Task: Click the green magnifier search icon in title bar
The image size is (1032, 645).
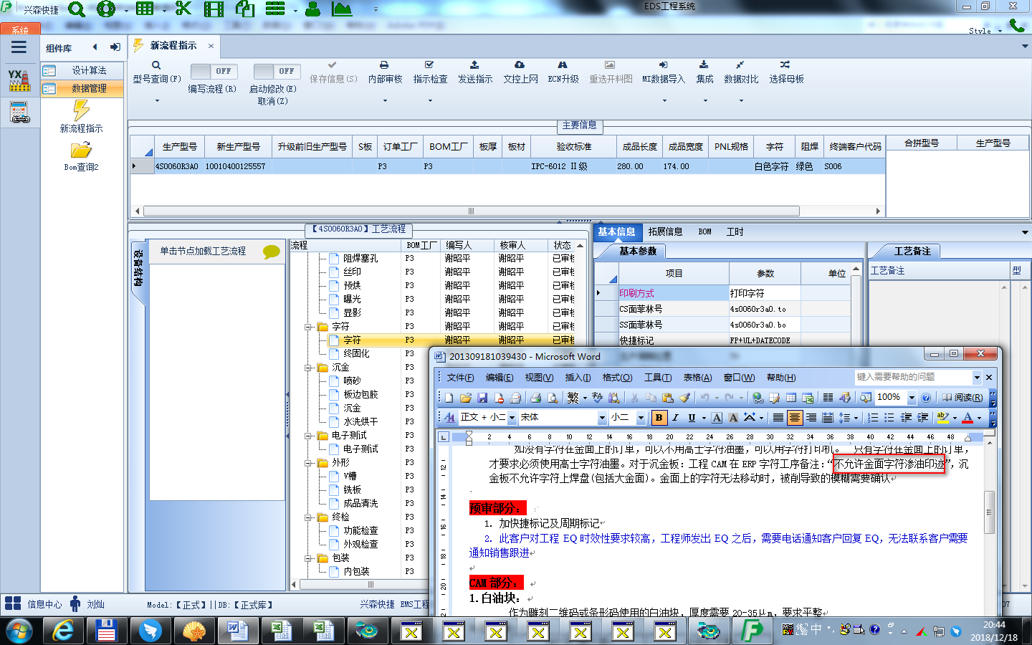Action: [x=76, y=9]
